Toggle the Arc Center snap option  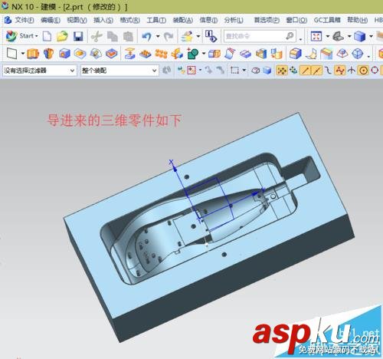point(363,71)
